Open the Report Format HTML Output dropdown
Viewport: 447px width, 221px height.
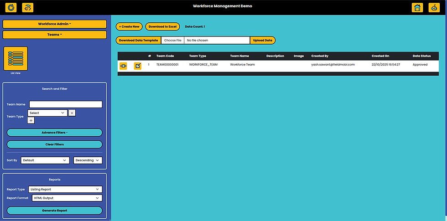67,198
